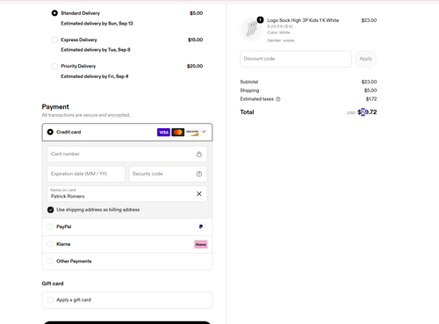The width and height of the screenshot is (439, 324).
Task: Click product name Logo Sock High 3P Kids
Action: click(303, 20)
